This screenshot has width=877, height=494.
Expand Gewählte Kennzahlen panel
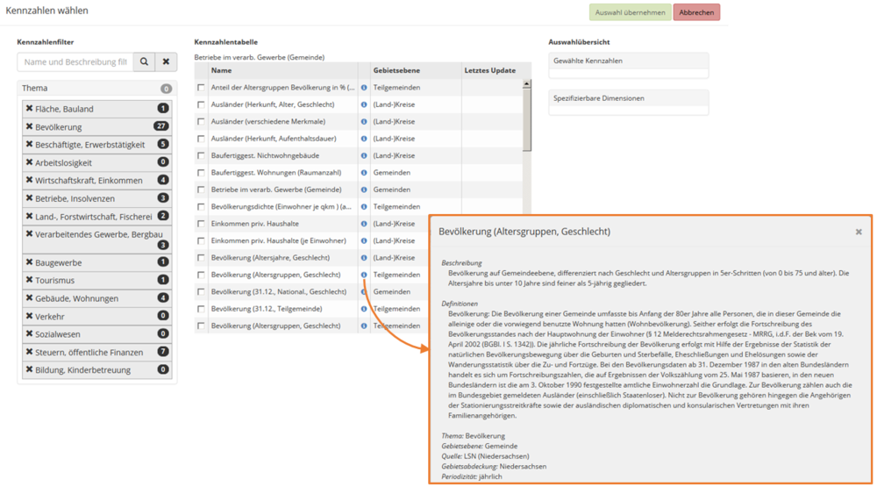(x=628, y=61)
